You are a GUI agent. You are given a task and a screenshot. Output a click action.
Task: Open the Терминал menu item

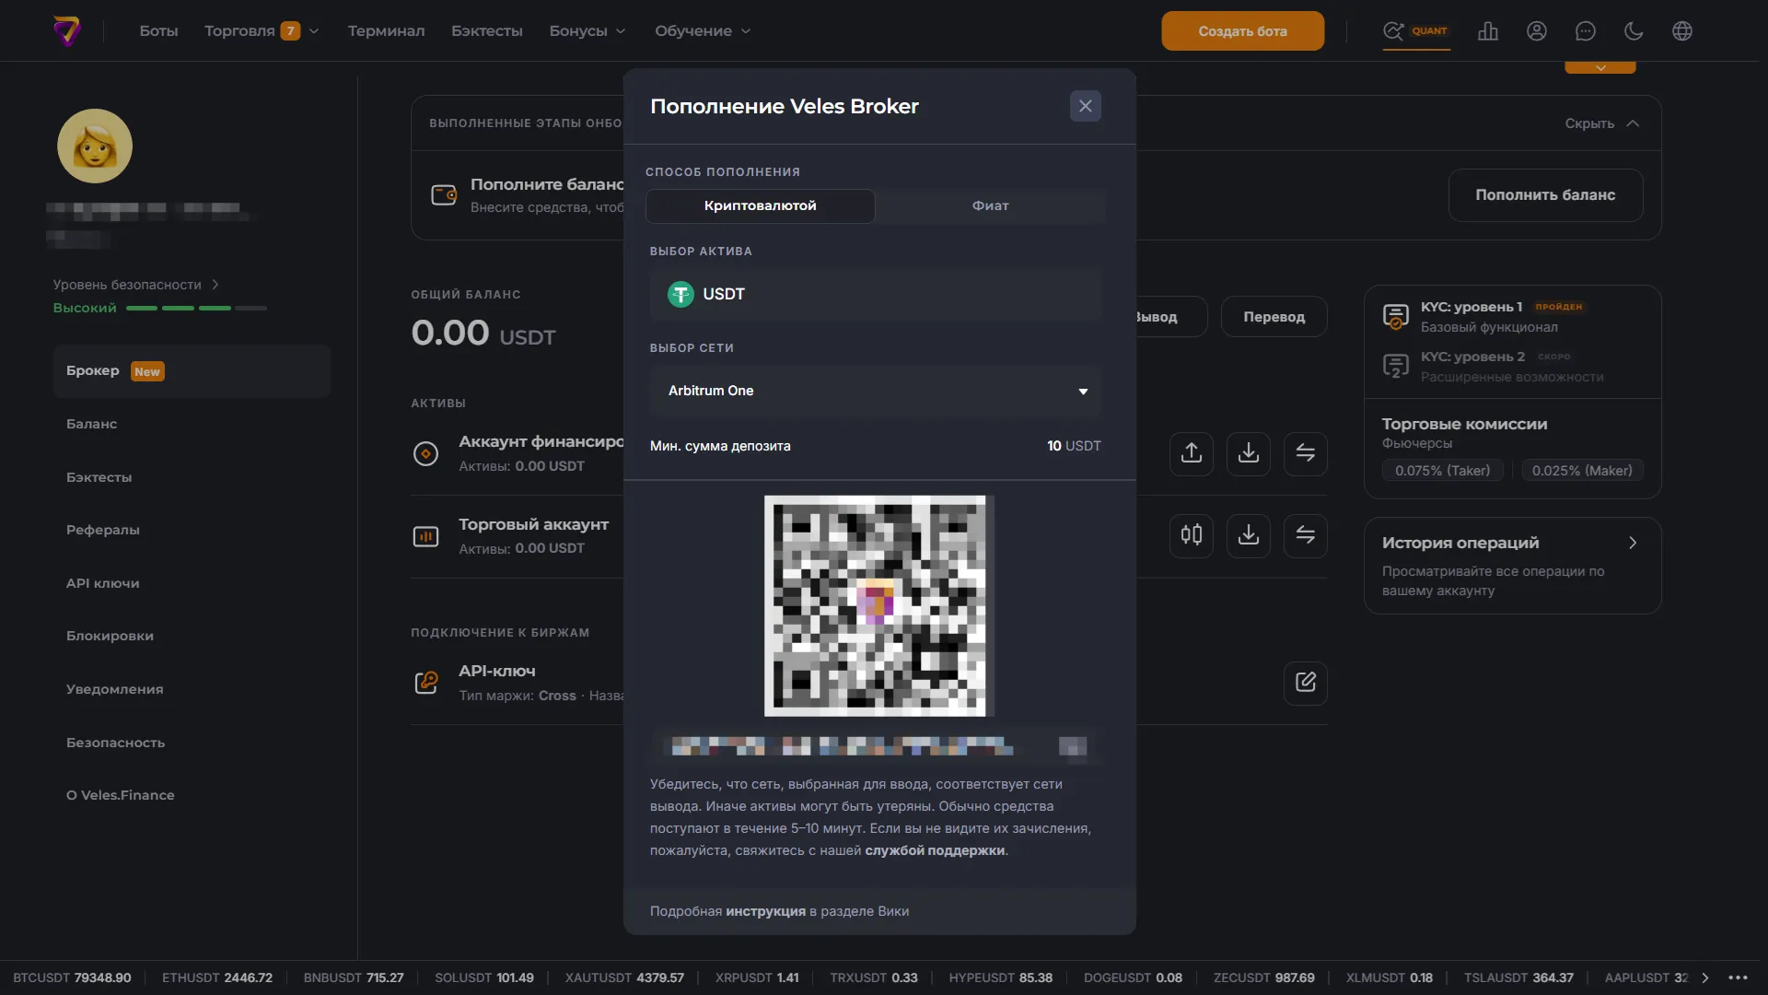click(387, 31)
